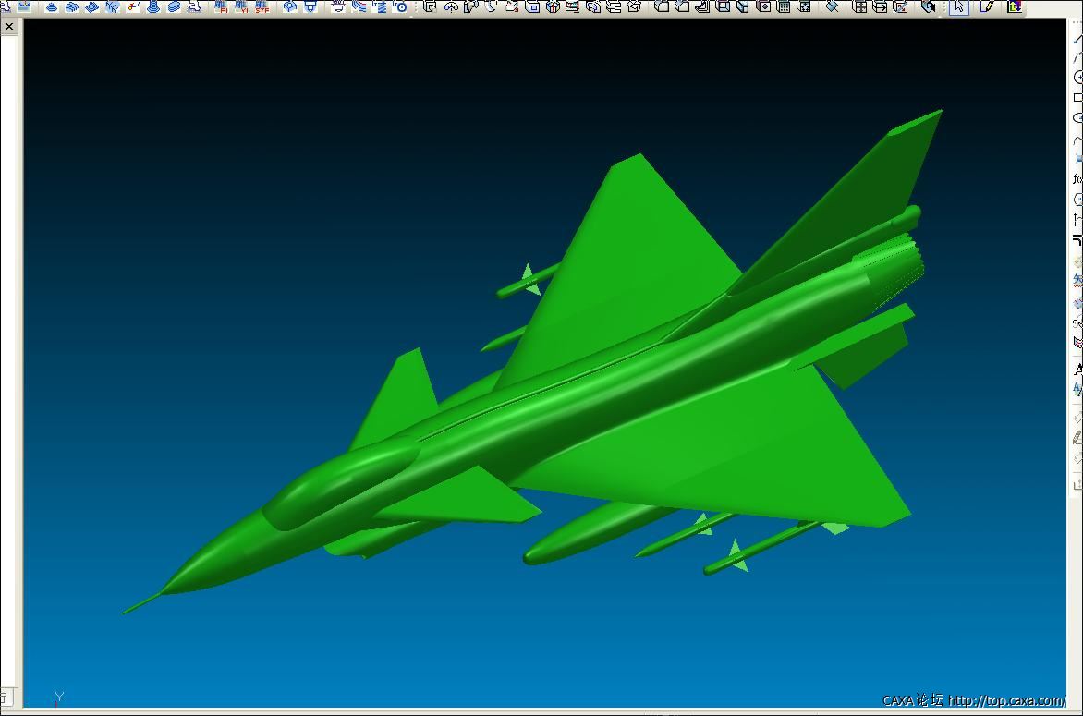The height and width of the screenshot is (716, 1083).
Task: Open the fx formula curve tool
Action: click(1078, 179)
